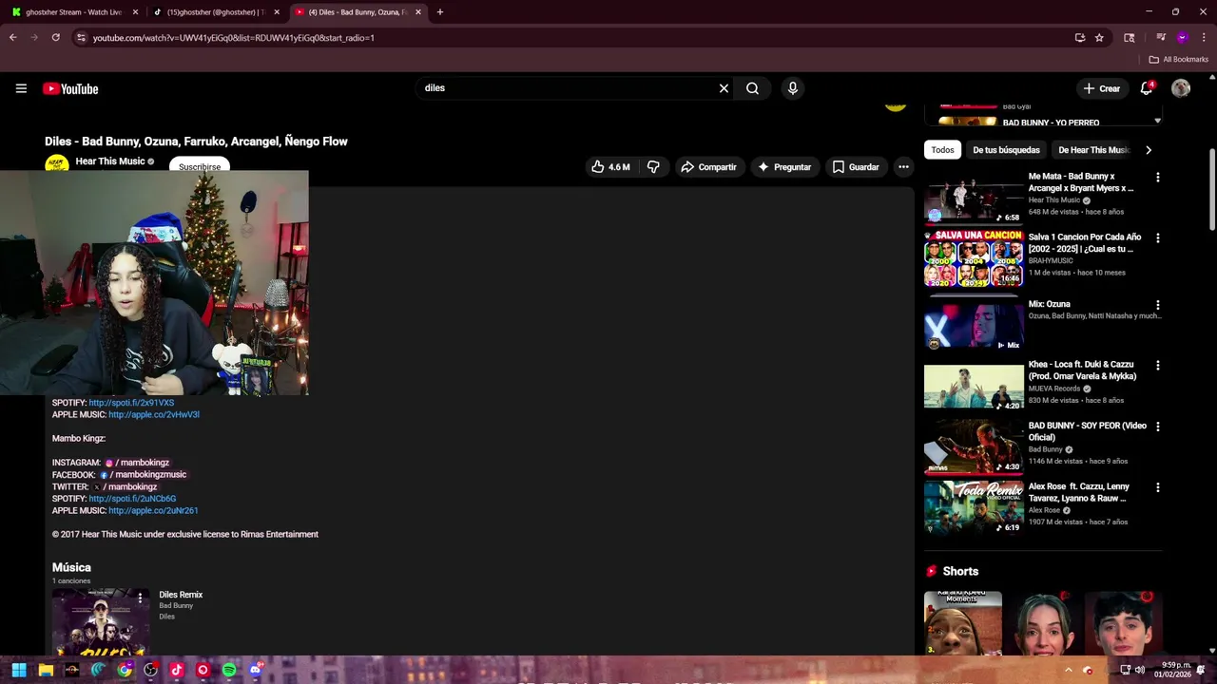Open the Windows Start menu
The image size is (1217, 684).
pos(19,670)
